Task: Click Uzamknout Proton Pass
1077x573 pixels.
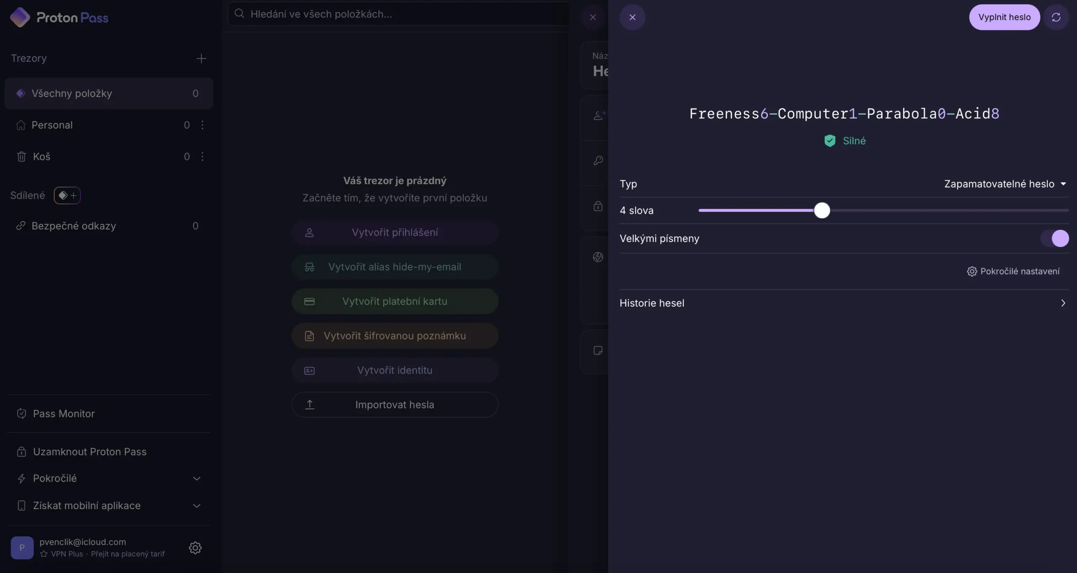Action: [90, 451]
